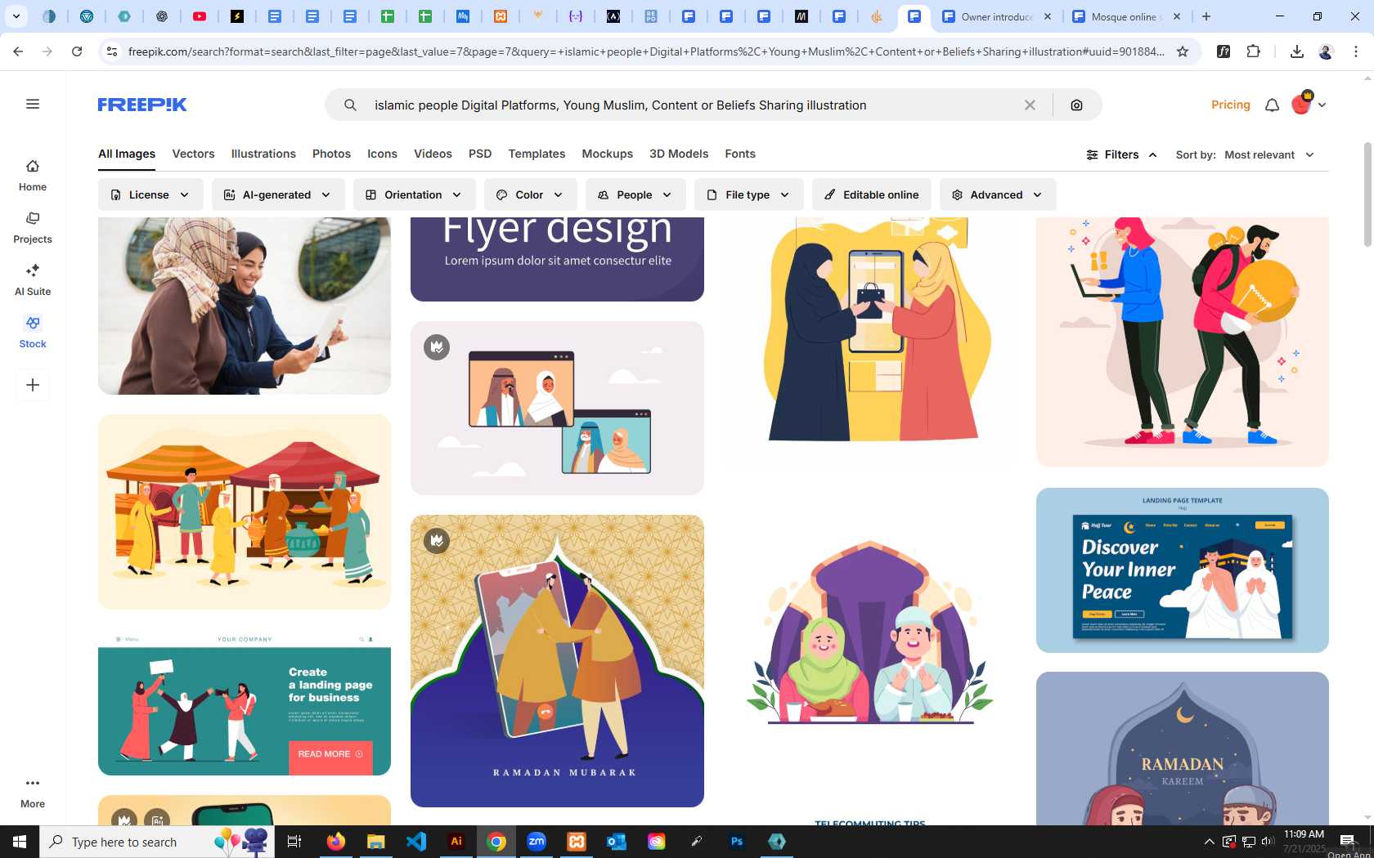The image size is (1374, 858).
Task: Open the notifications bell
Action: (1272, 105)
